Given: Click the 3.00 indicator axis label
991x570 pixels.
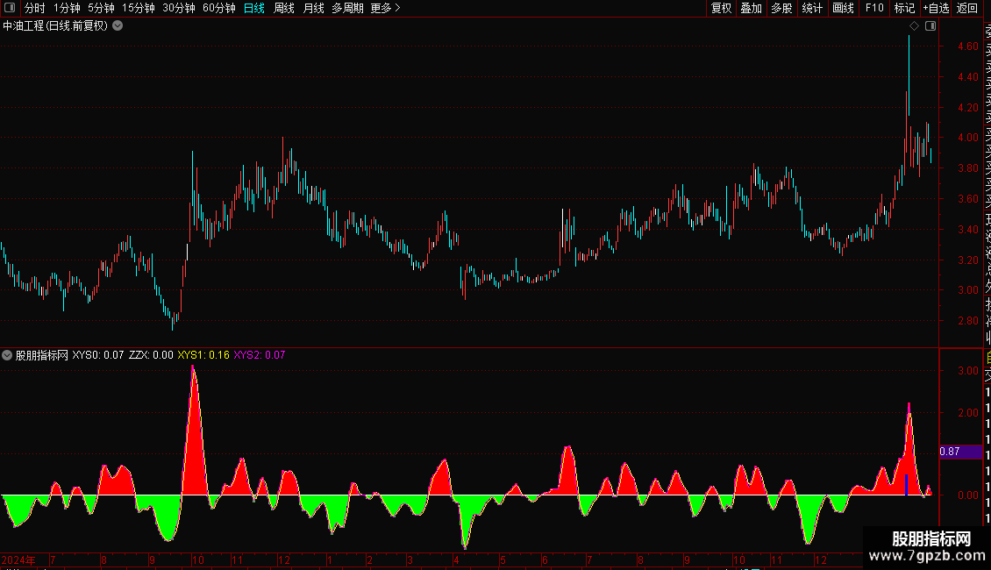Looking at the screenshot, I should tap(967, 371).
